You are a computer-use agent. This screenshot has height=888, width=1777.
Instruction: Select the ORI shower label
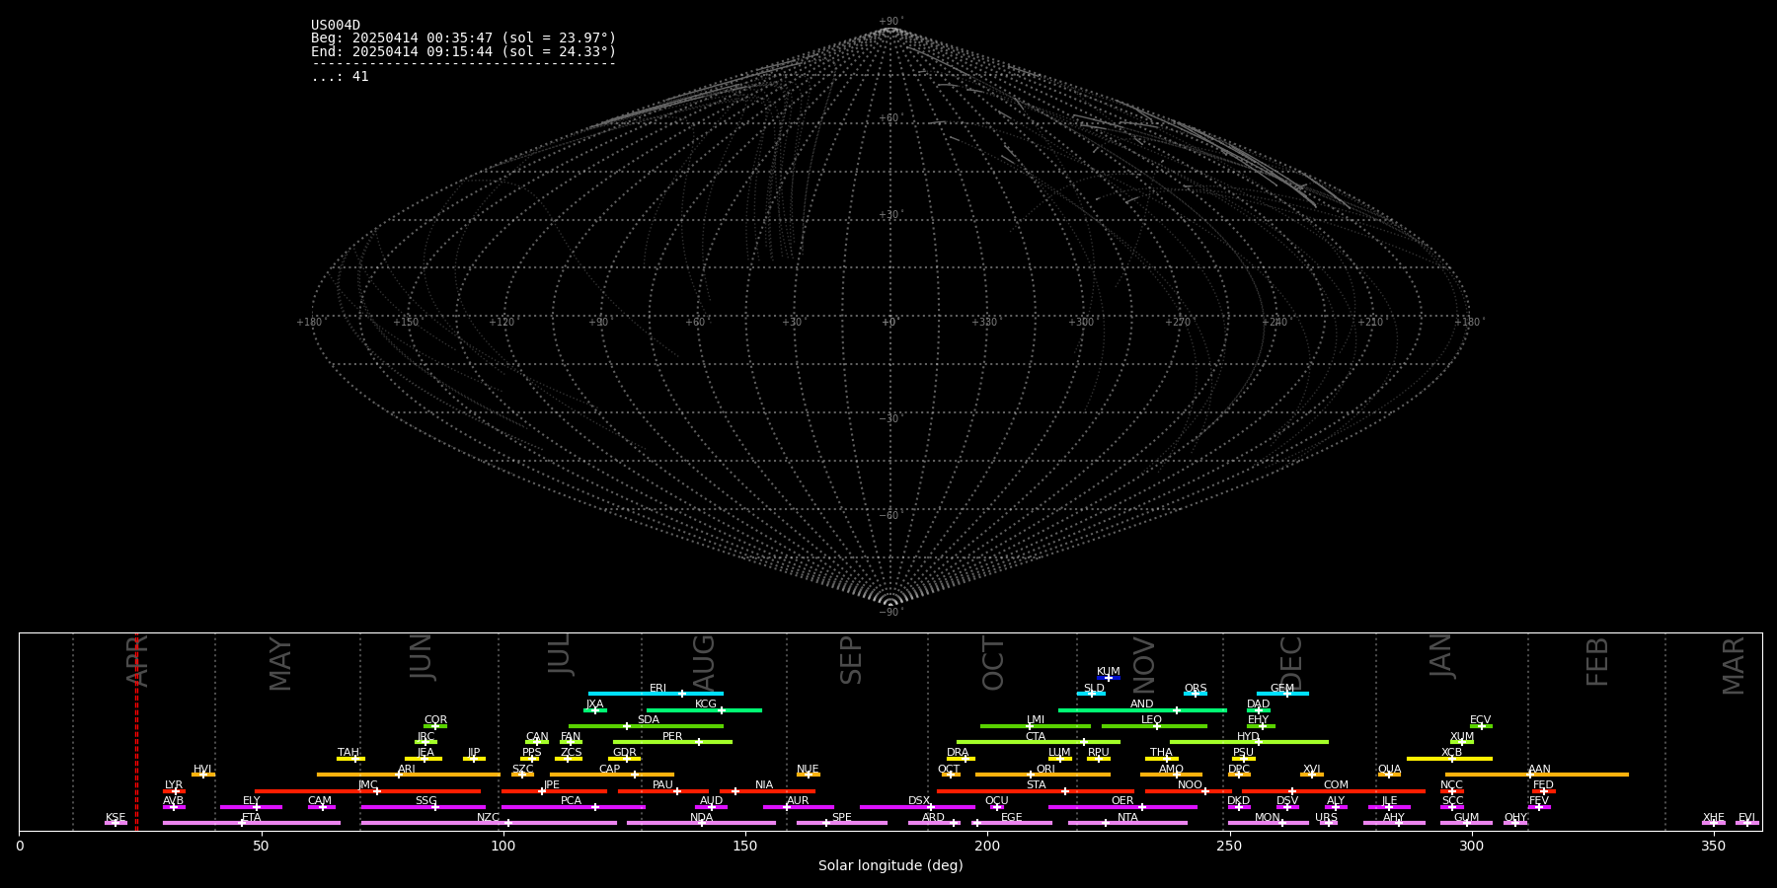1045,769
